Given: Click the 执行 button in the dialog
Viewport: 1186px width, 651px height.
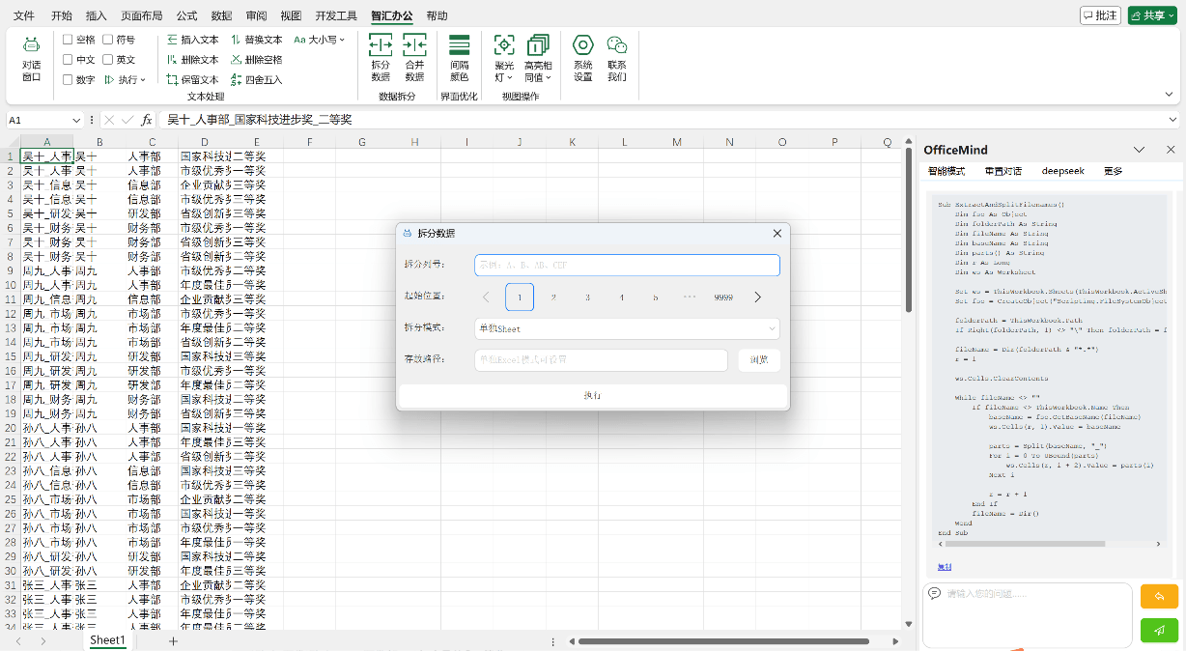Looking at the screenshot, I should [x=592, y=395].
